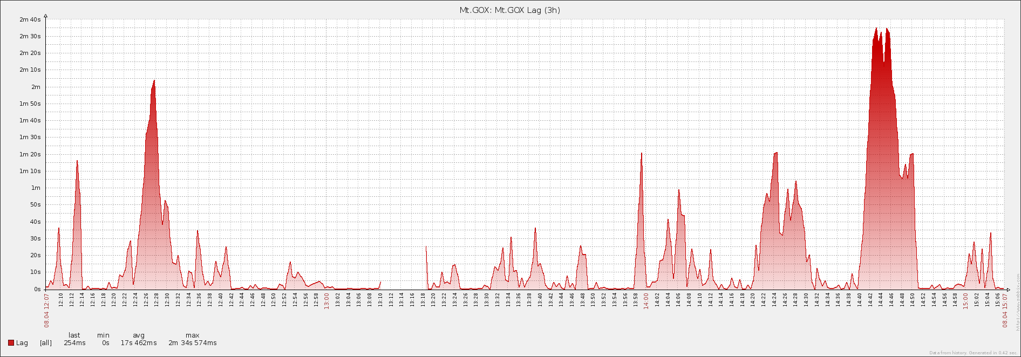Click the "0s" y-axis baseline label
Screen dimensions: 1021x357
point(37,290)
